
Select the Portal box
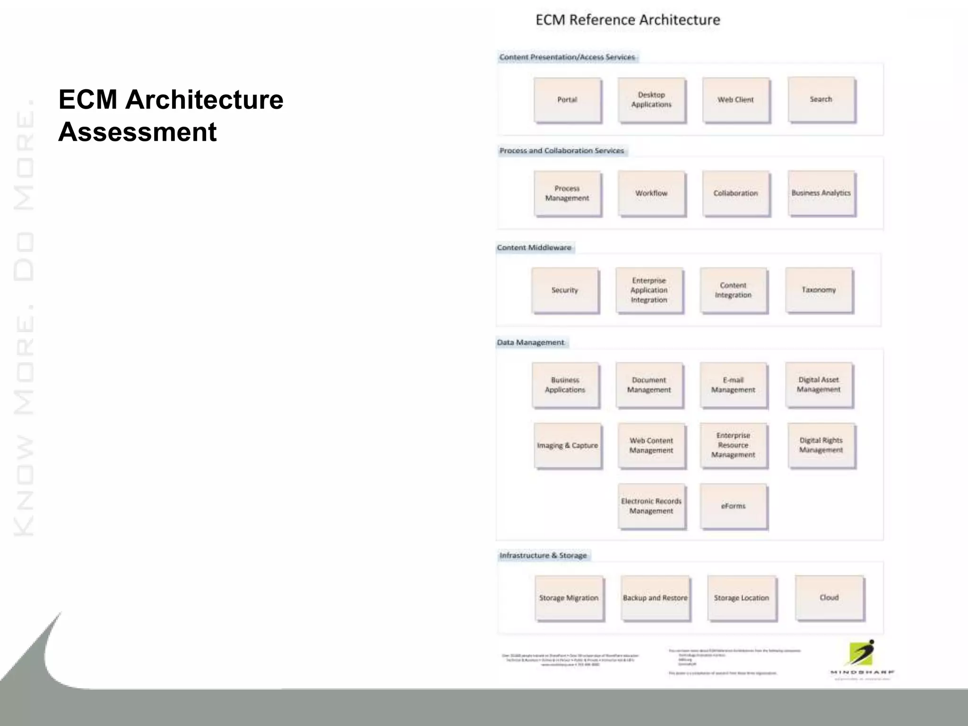coord(567,100)
